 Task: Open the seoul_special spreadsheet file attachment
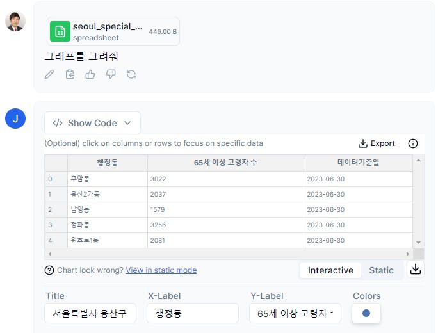click(113, 31)
